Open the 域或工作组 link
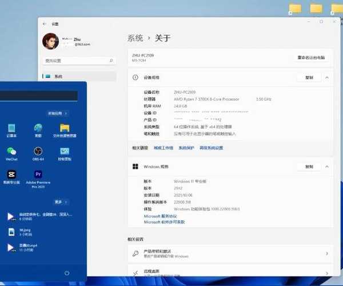 point(163,148)
